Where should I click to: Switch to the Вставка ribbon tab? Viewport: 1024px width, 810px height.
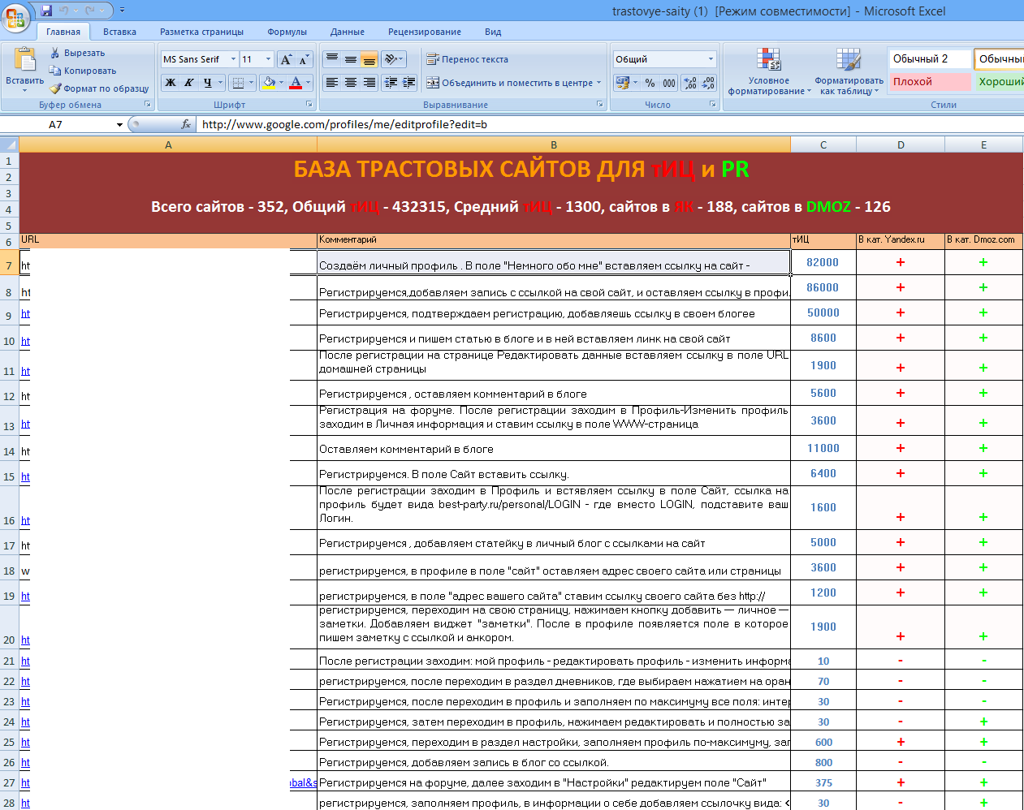[119, 32]
